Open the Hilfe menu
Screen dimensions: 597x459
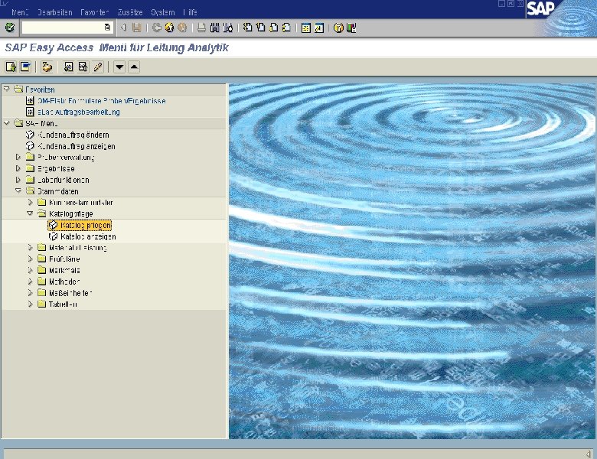tap(190, 12)
